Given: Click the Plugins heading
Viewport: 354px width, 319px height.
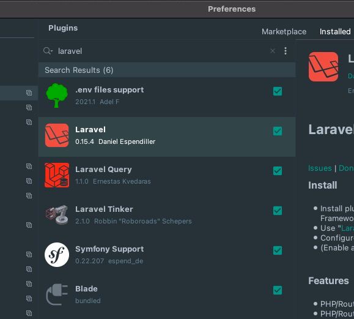Looking at the screenshot, I should (x=63, y=28).
